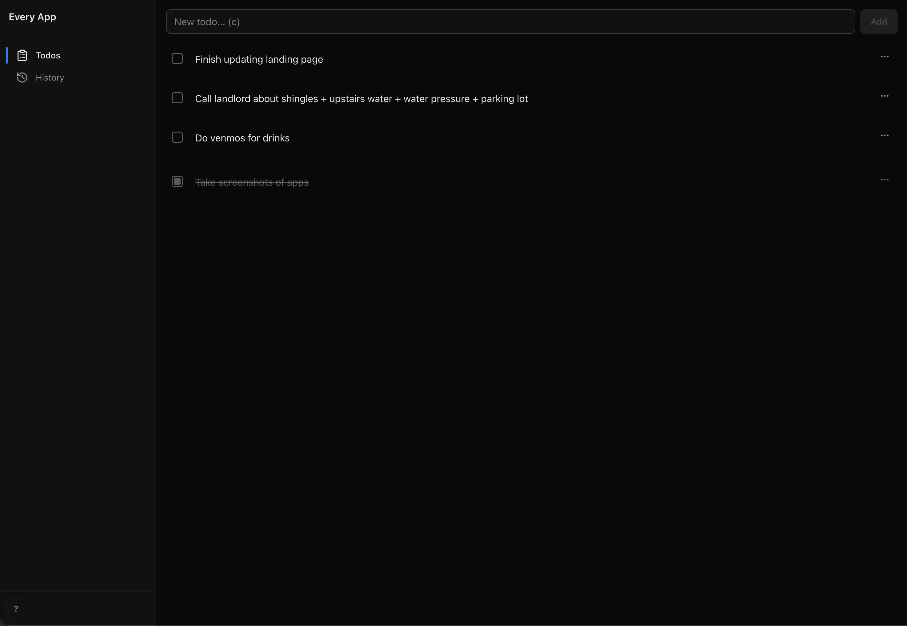Select Todos in the sidebar
907x626 pixels.
pyautogui.click(x=48, y=55)
